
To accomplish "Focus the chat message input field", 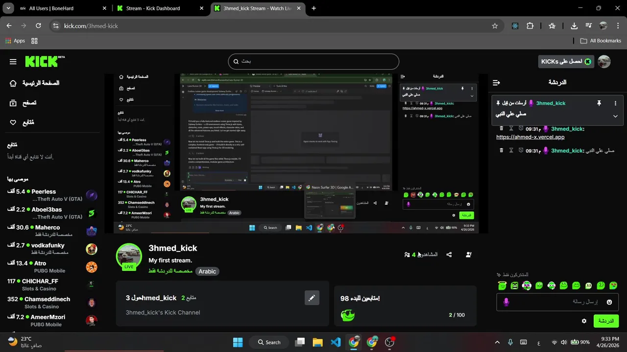I will pos(558,302).
